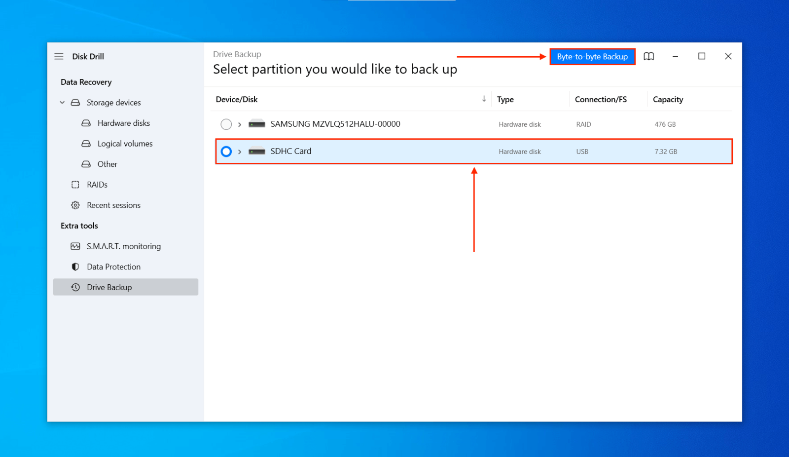Sort the list by the Device/Disk column
This screenshot has height=457, width=789.
coord(237,99)
